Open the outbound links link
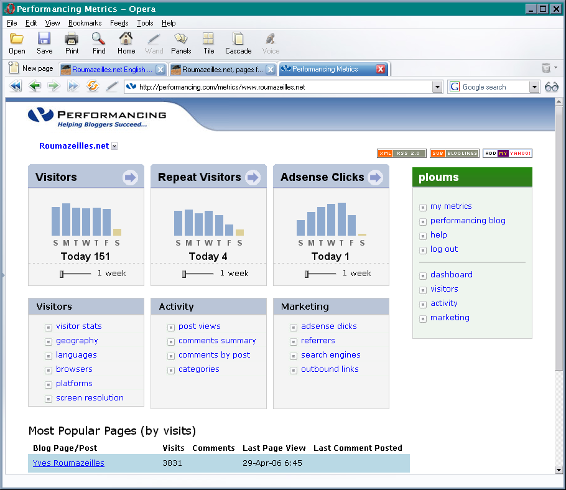The image size is (566, 490). [x=330, y=369]
